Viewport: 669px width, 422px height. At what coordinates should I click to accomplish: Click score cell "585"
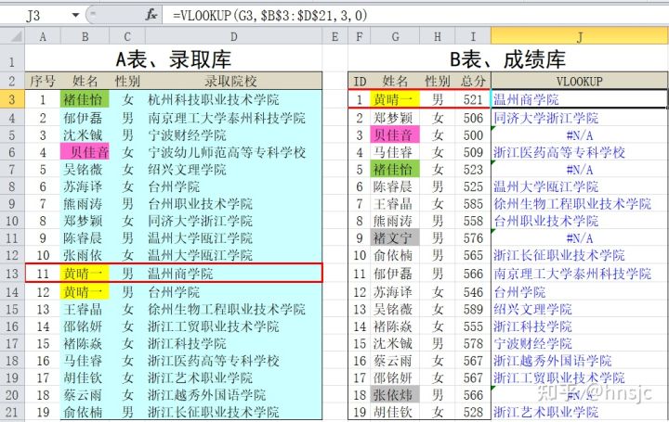[473, 203]
